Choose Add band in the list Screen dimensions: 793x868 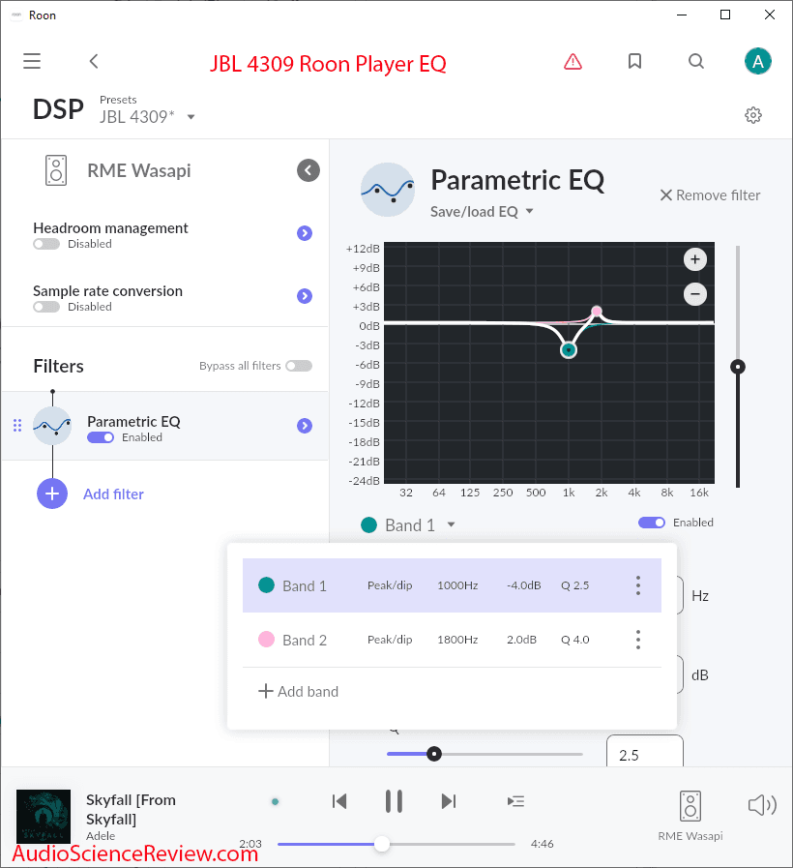click(x=298, y=692)
